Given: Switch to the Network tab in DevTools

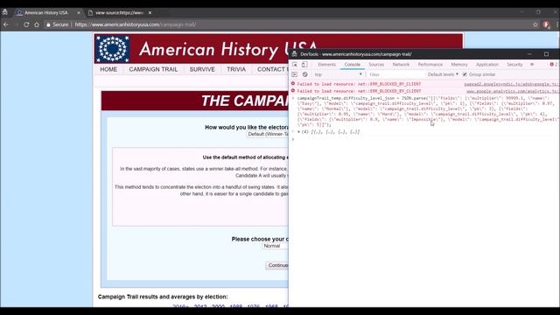Looking at the screenshot, I should click(401, 65).
